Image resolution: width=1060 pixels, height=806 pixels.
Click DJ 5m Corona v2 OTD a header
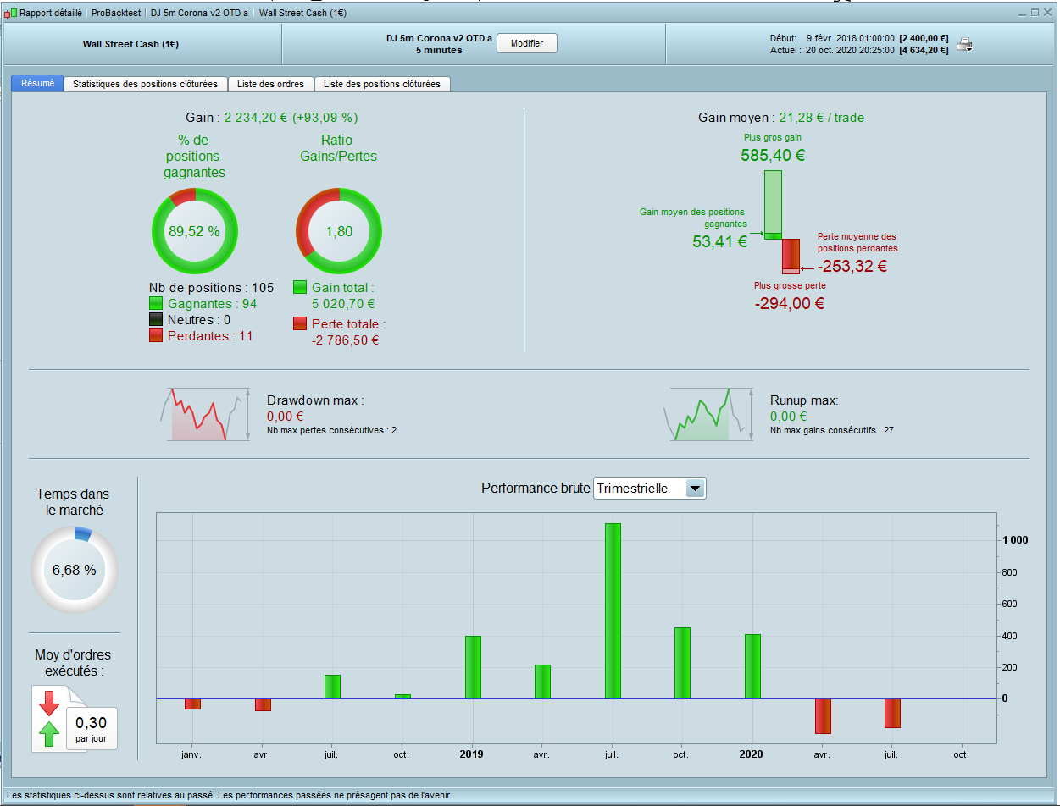(439, 38)
